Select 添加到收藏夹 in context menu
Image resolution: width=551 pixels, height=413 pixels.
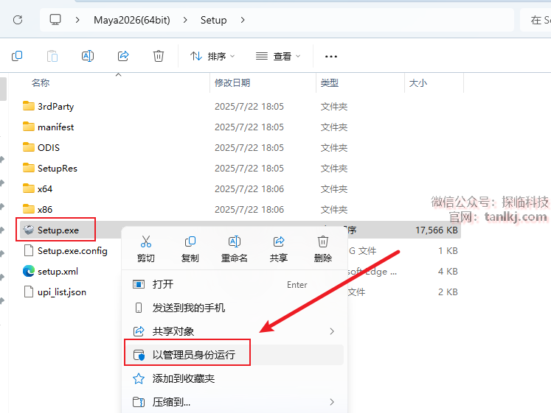point(183,378)
